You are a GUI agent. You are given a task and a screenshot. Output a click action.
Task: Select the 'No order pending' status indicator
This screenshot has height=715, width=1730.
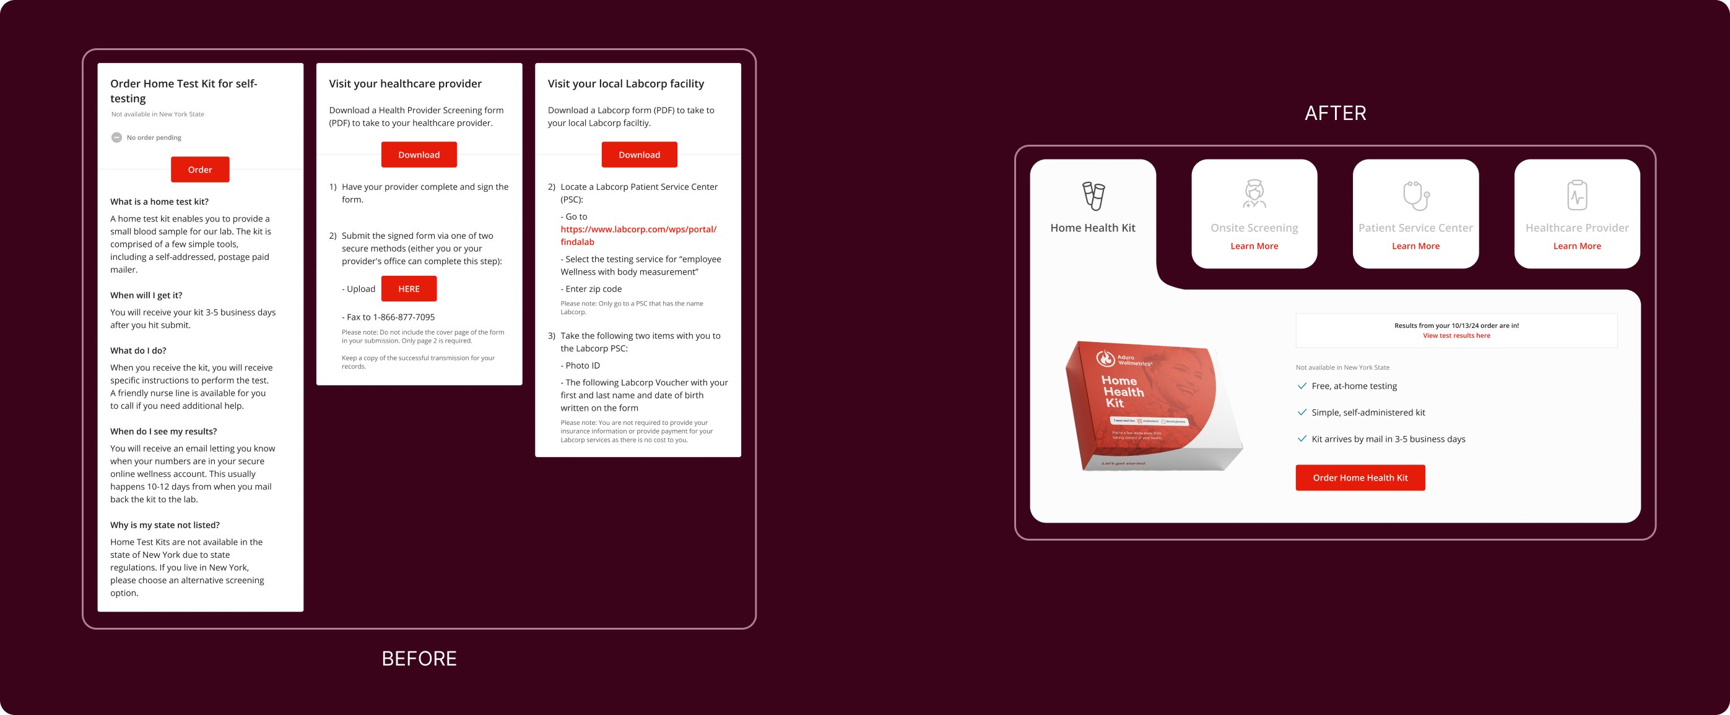coord(148,138)
